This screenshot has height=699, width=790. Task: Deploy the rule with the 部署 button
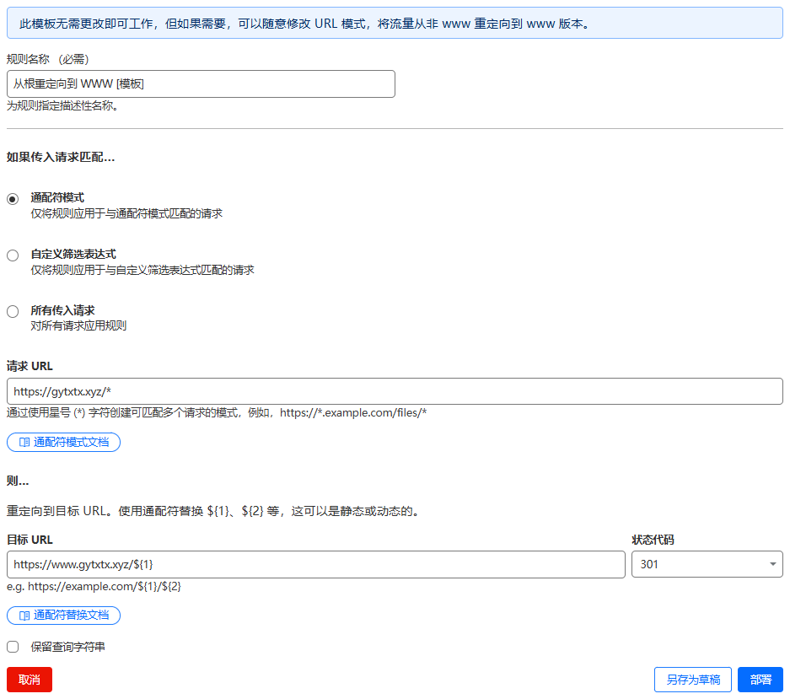click(760, 680)
